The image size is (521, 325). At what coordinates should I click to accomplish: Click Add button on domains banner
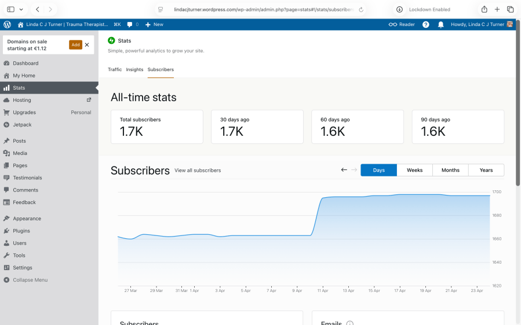(75, 45)
